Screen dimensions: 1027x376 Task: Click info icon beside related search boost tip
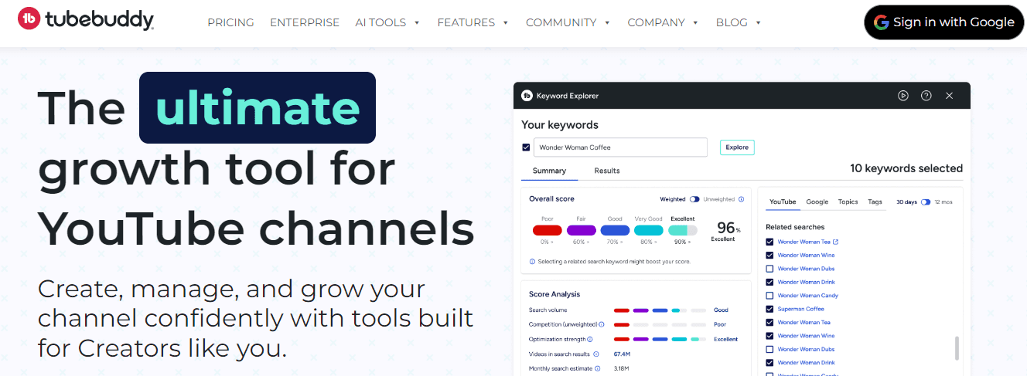coord(532,262)
